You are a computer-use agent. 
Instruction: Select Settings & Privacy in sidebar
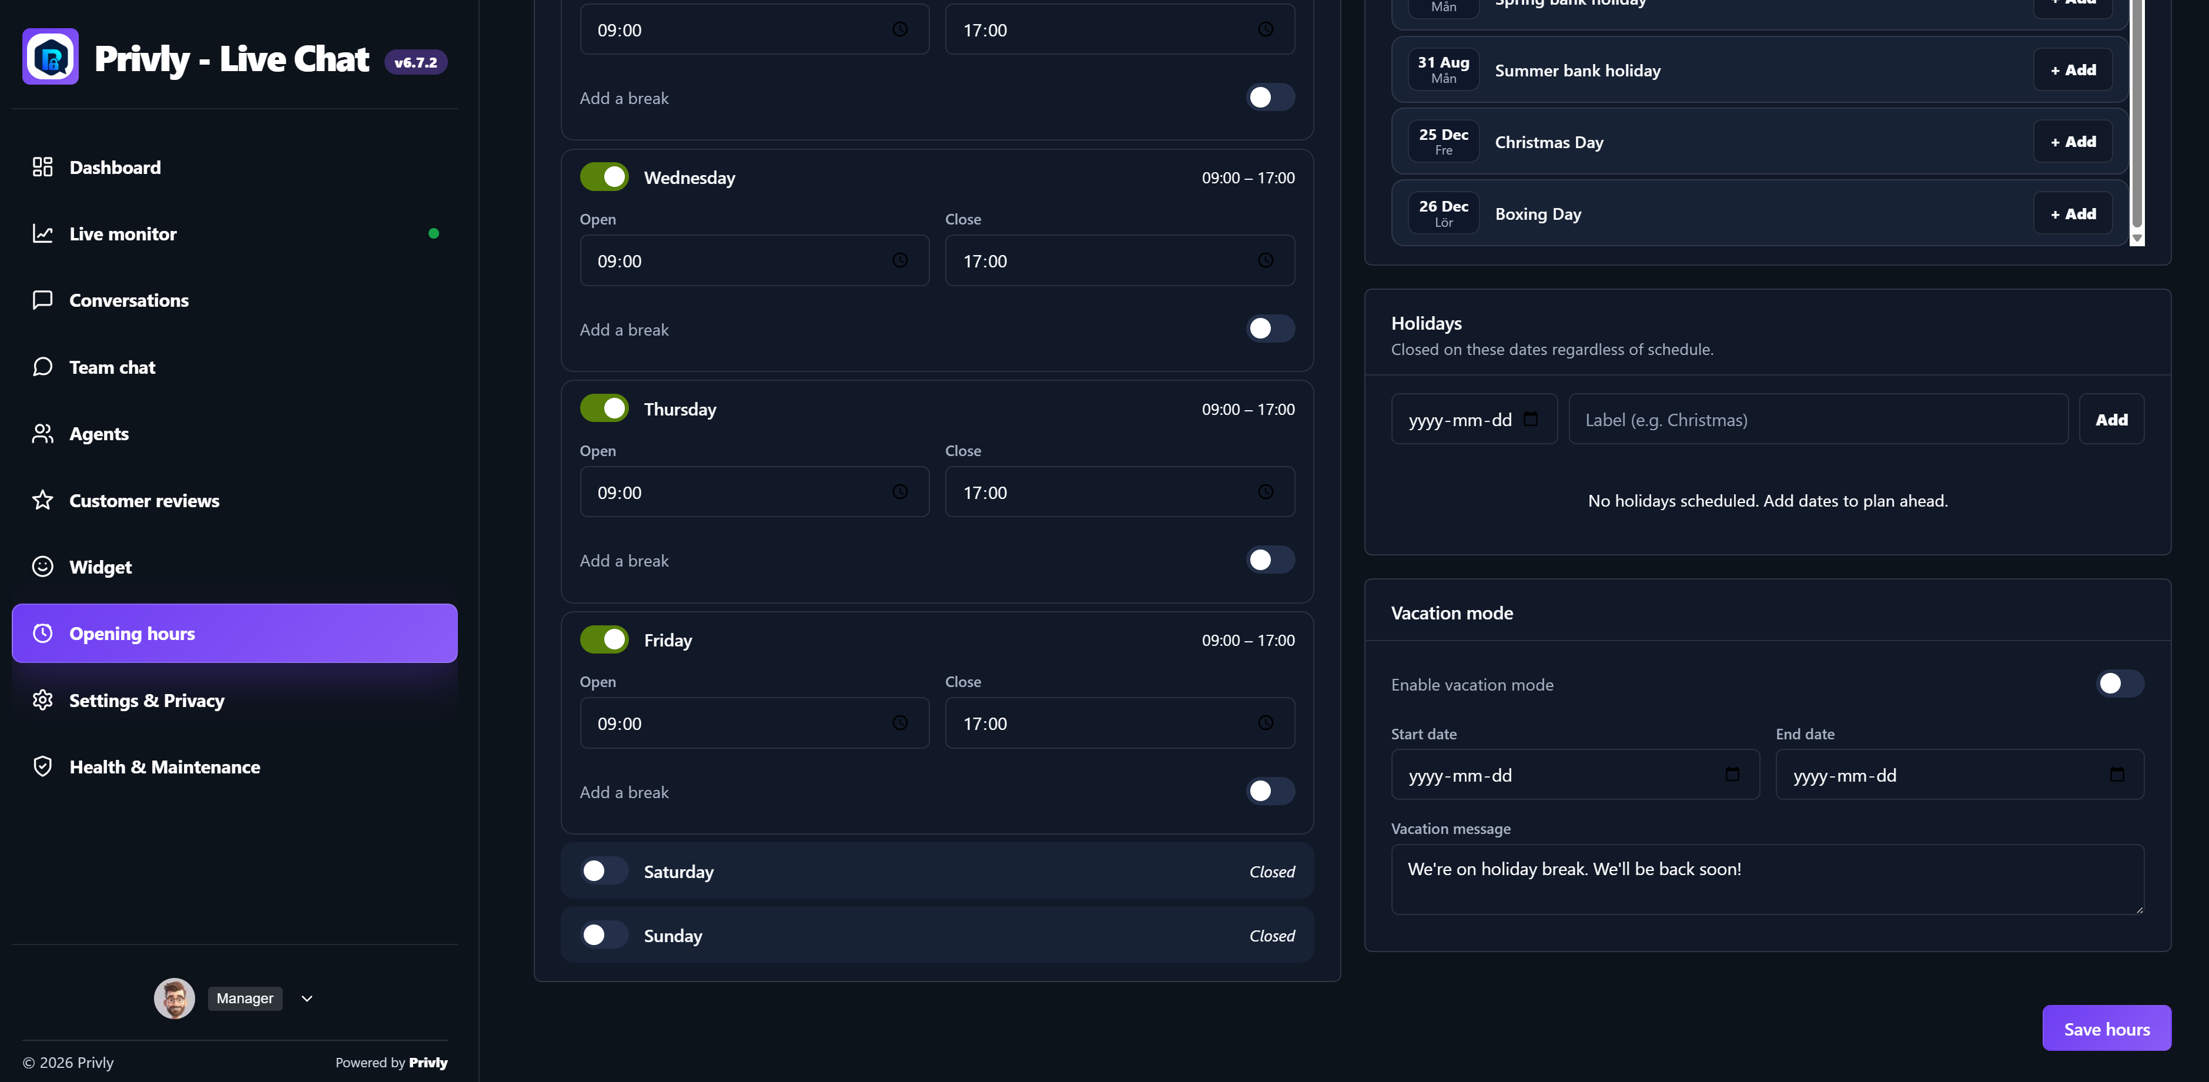[x=234, y=701]
